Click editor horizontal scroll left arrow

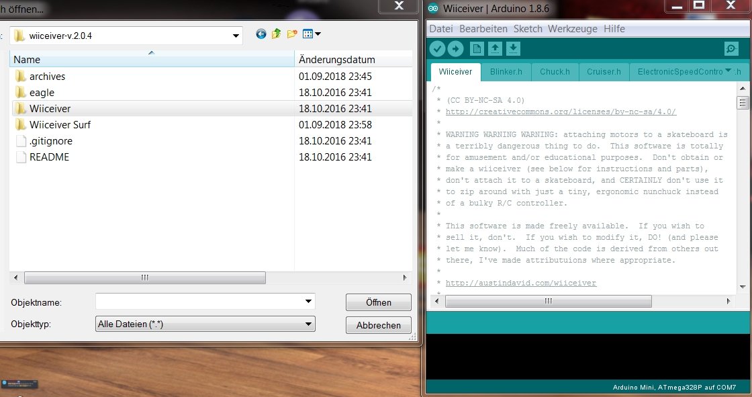pos(436,301)
